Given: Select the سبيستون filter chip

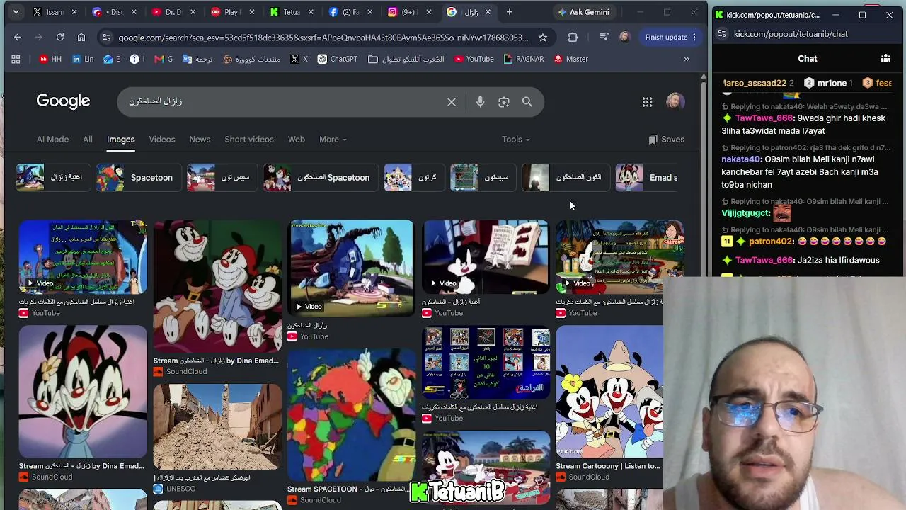Looking at the screenshot, I should point(483,177).
